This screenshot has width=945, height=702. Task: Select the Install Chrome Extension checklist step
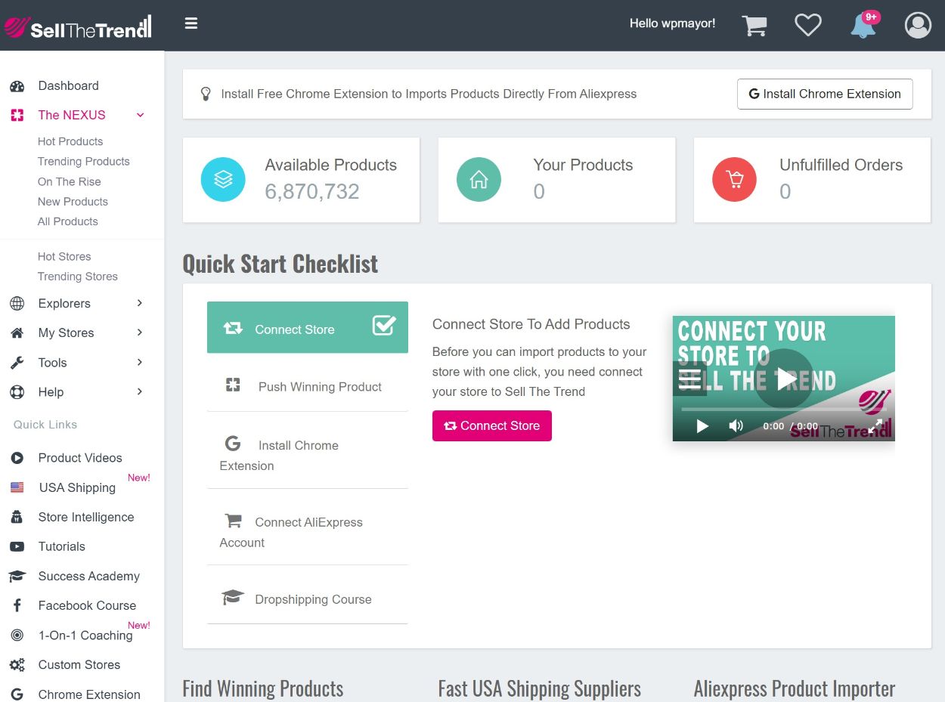pyautogui.click(x=308, y=454)
